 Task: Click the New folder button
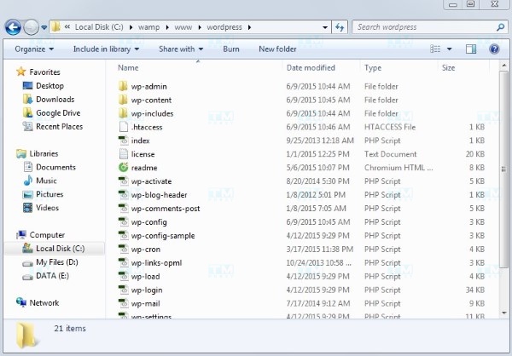pyautogui.click(x=277, y=49)
